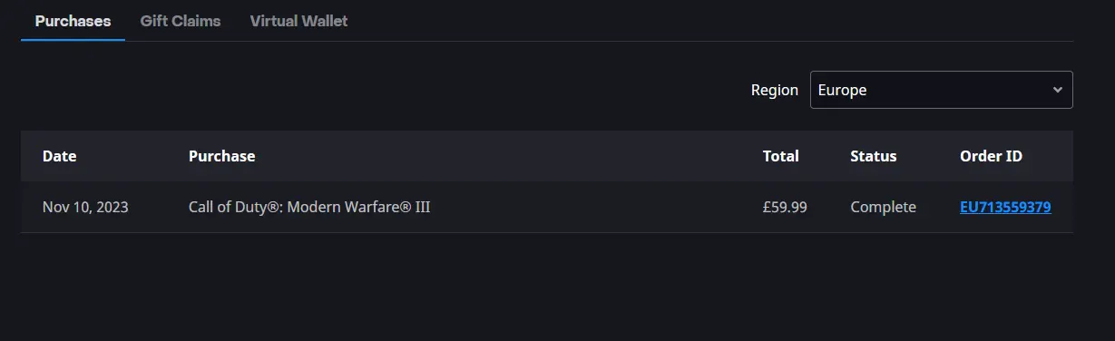1115x341 pixels.
Task: Open the Virtual Wallet tab
Action: [x=298, y=21]
